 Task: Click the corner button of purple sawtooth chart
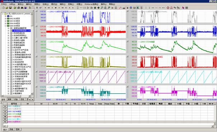click(36, 72)
